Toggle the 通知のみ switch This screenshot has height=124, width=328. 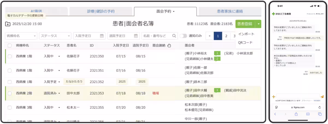[x=183, y=36]
